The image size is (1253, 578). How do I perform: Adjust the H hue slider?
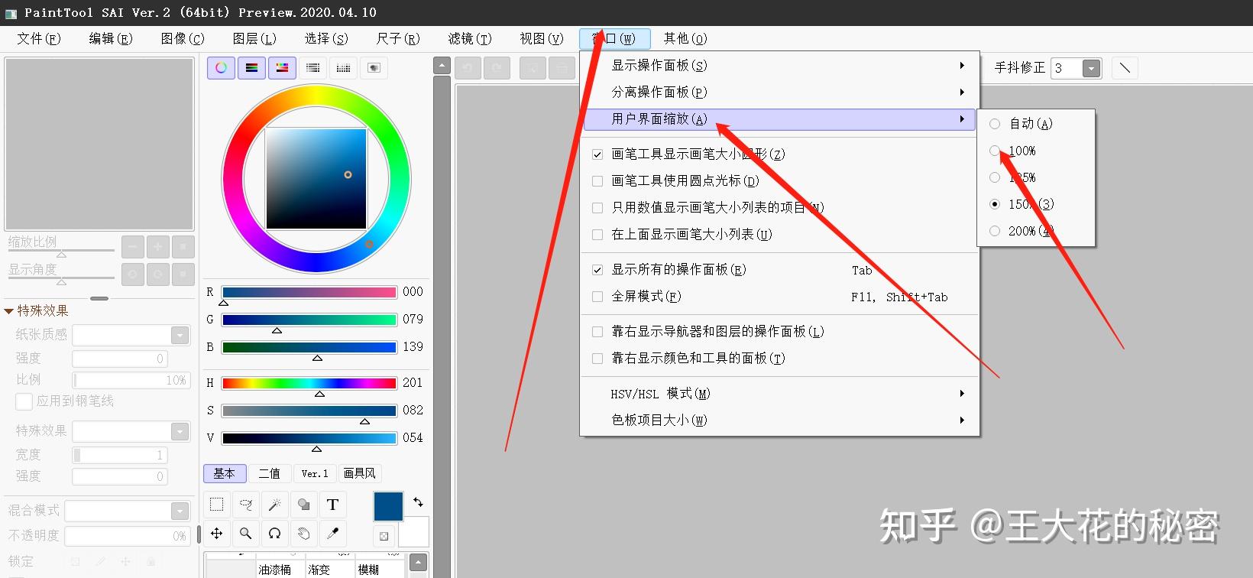click(x=309, y=383)
